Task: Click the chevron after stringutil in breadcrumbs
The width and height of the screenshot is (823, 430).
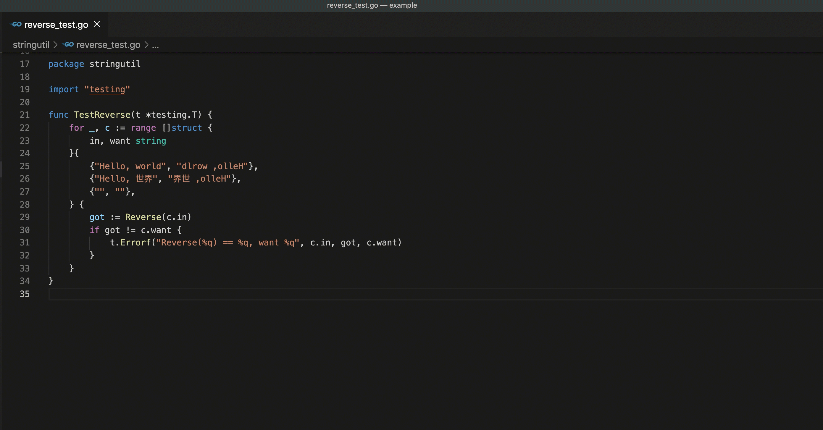Action: (55, 45)
